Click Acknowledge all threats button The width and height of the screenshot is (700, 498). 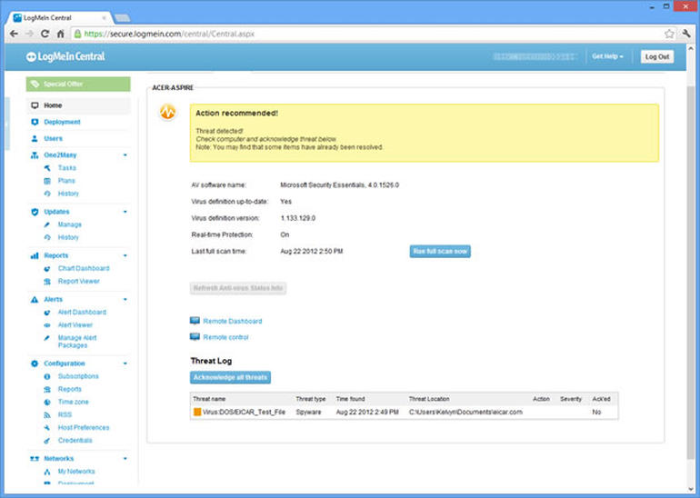[230, 377]
